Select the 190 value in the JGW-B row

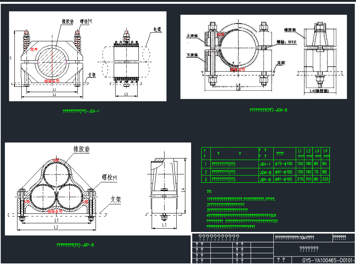(308, 172)
